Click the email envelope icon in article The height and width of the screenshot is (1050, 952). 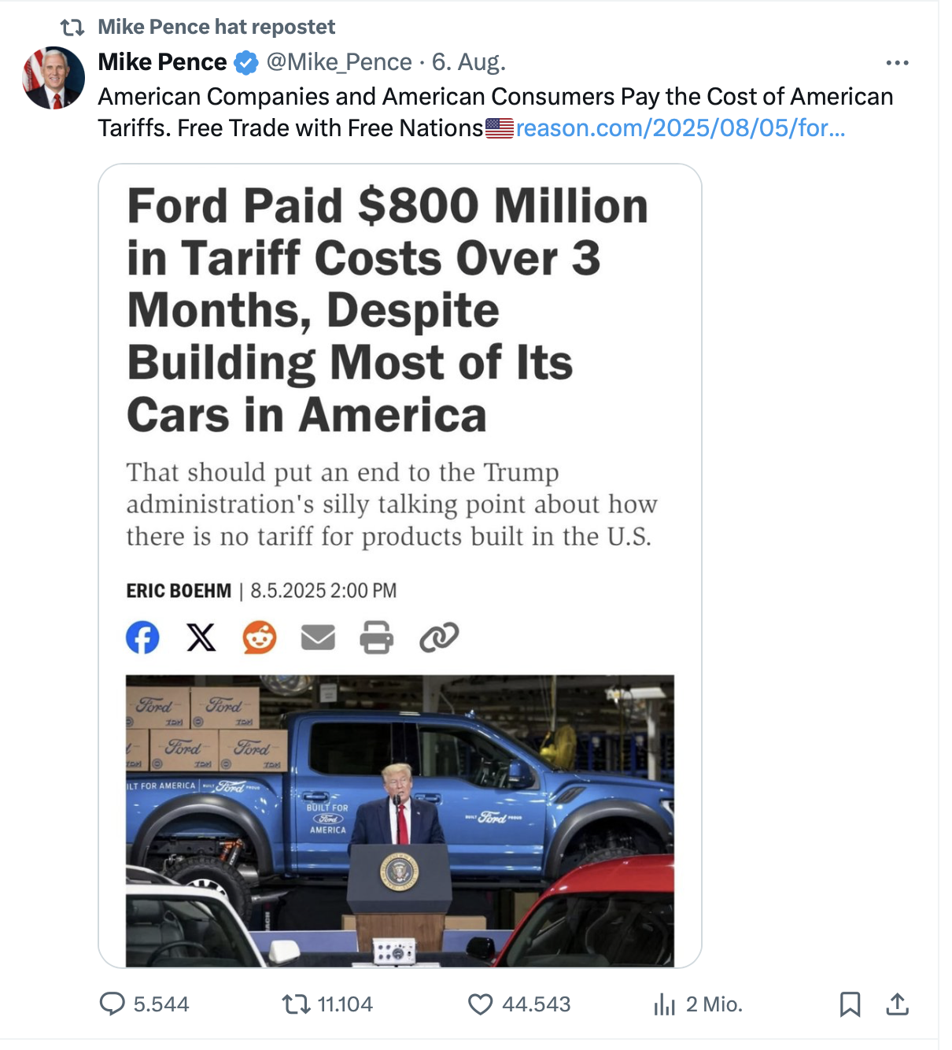[x=318, y=637]
